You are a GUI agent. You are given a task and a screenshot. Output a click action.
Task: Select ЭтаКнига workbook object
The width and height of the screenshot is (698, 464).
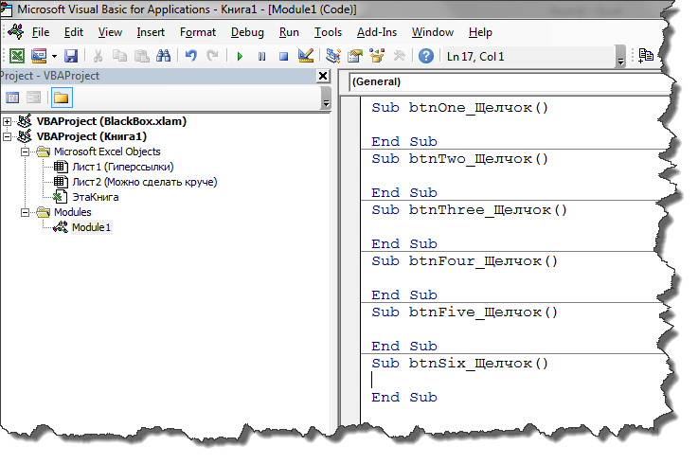[x=96, y=197]
